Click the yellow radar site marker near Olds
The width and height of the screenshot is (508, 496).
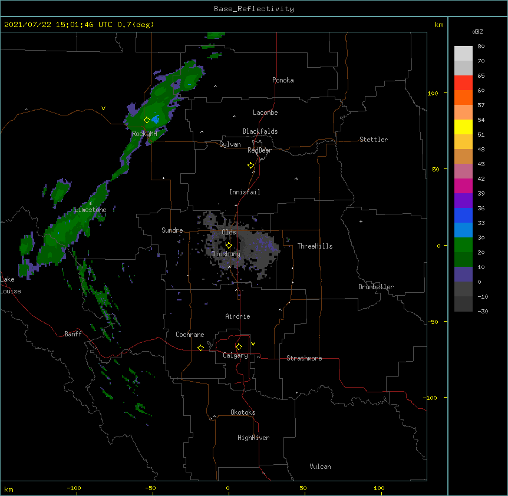coord(229,246)
